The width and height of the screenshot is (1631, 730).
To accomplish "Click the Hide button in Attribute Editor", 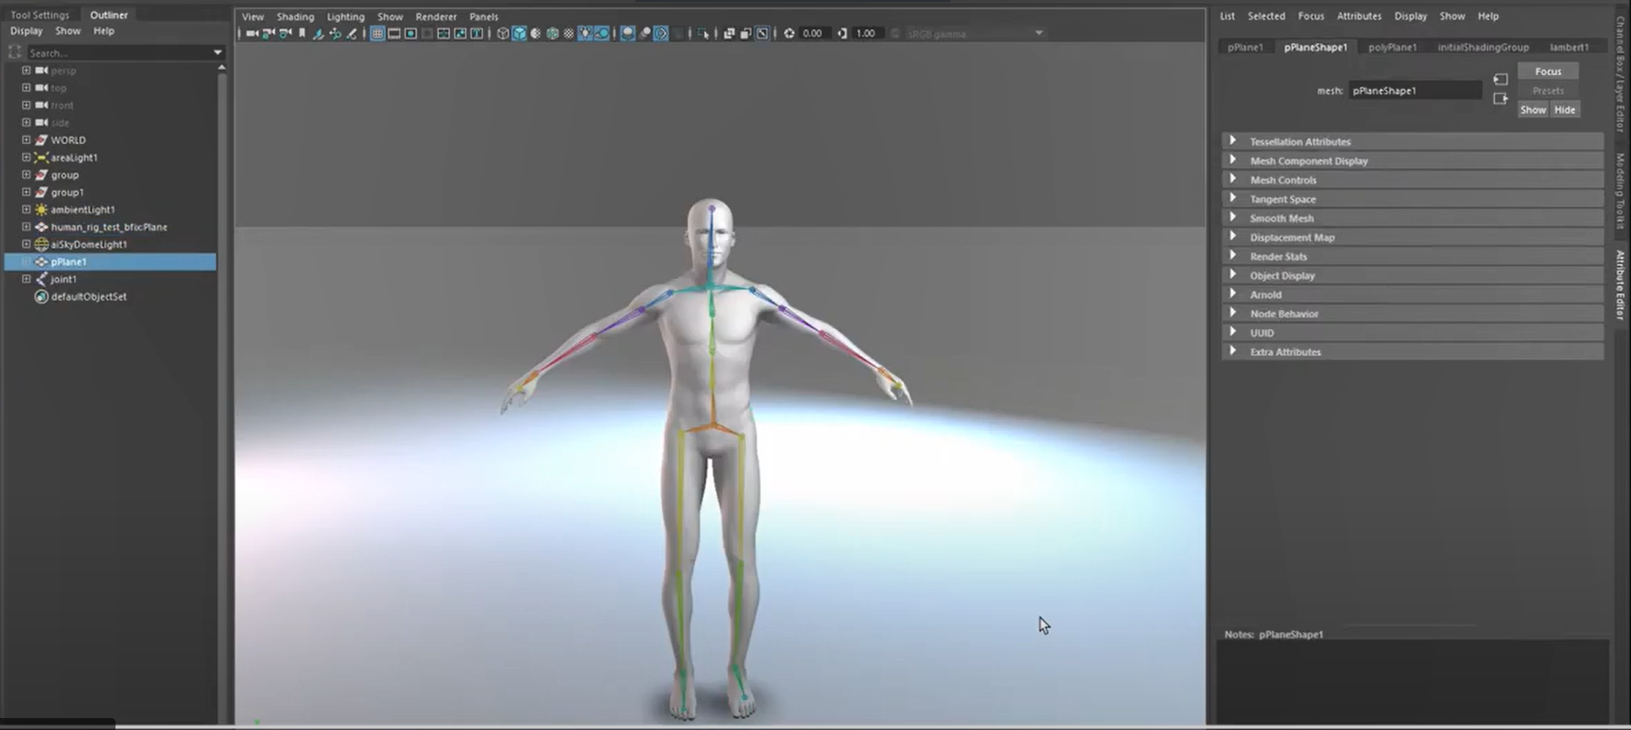I will [x=1564, y=110].
